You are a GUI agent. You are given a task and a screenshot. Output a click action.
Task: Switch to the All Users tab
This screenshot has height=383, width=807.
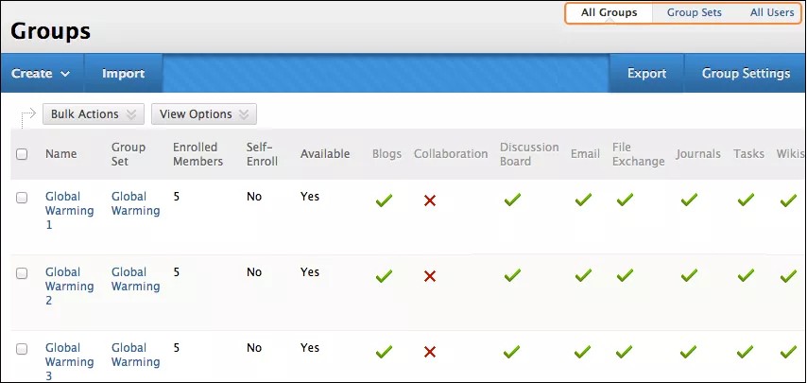coord(772,13)
